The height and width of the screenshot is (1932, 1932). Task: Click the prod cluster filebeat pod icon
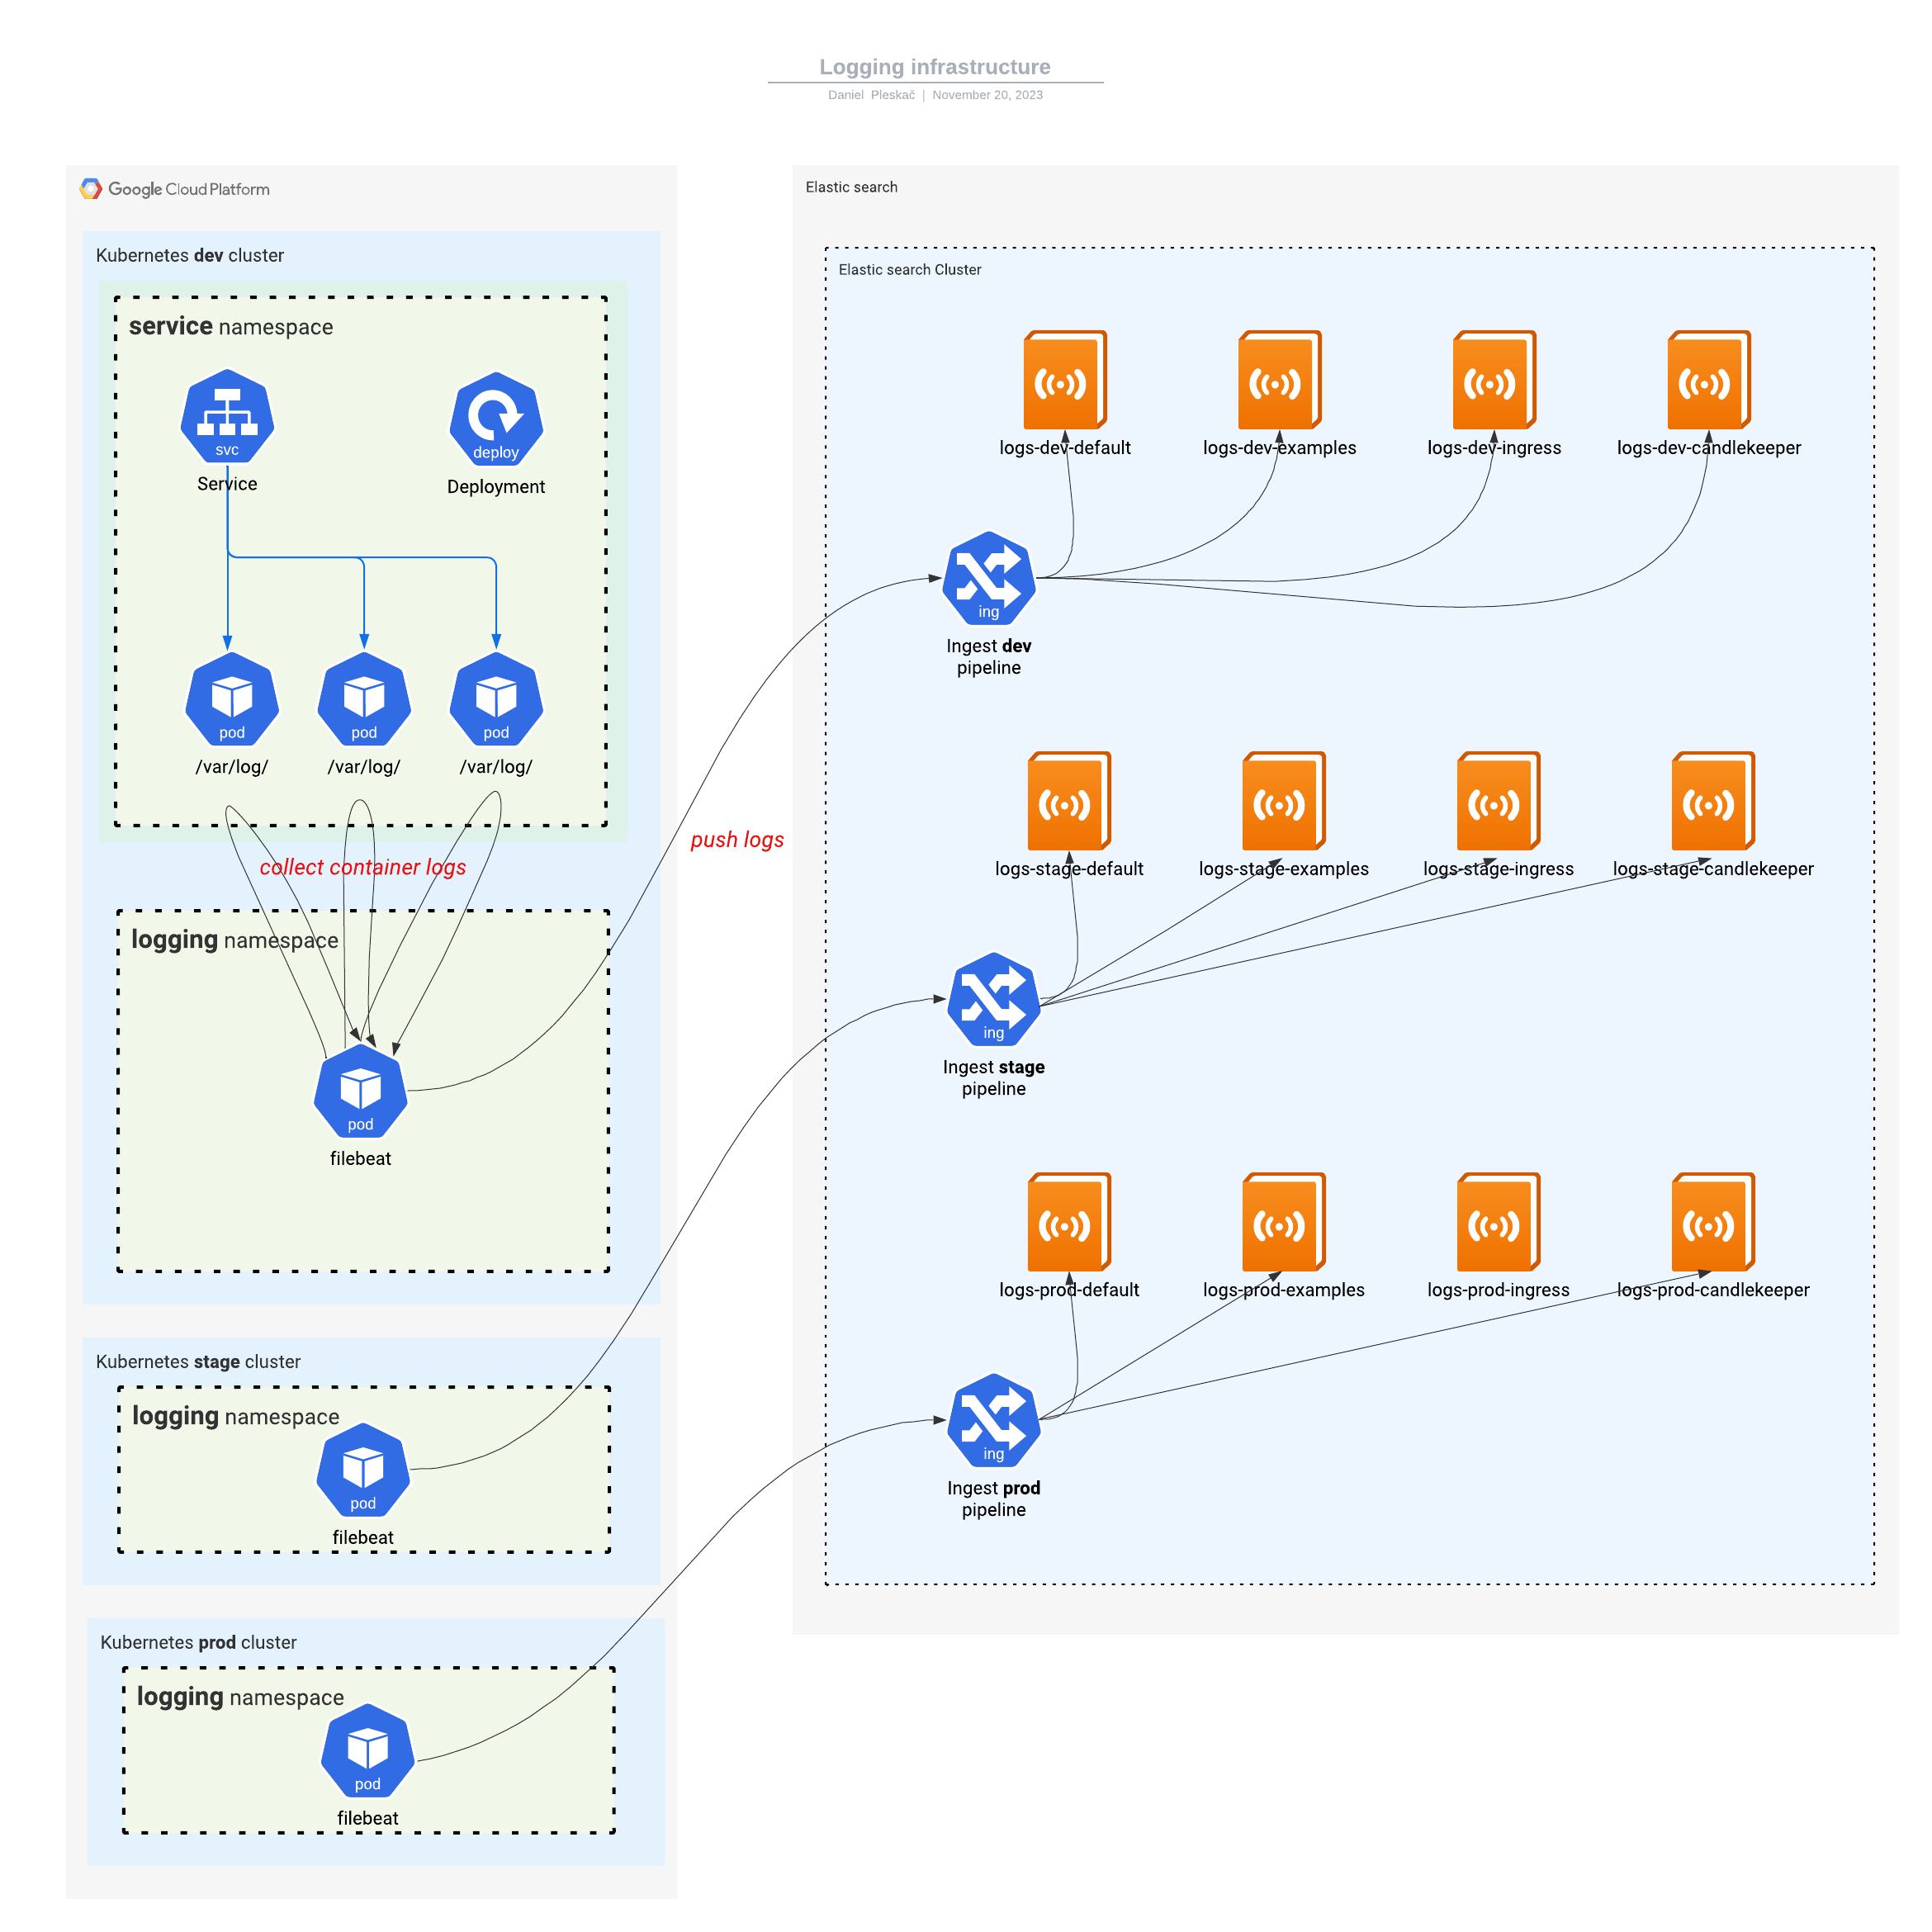367,1751
